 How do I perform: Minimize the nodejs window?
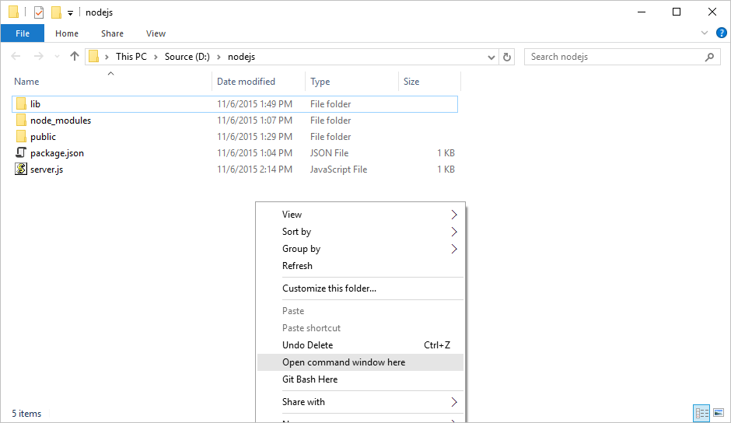pyautogui.click(x=642, y=12)
